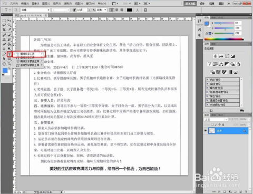Choose Horizontal Type Tool in flyout
The height and width of the screenshot is (194, 253).
(x=29, y=54)
